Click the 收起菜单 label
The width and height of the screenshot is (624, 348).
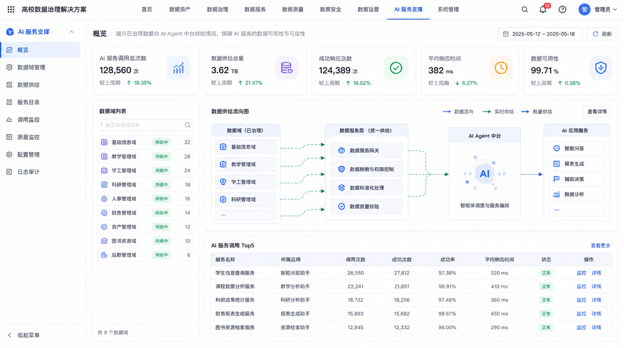(x=28, y=335)
